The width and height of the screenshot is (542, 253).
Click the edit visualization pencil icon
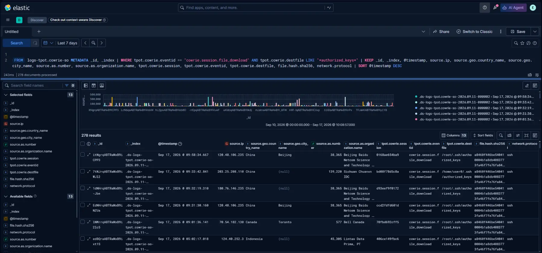[x=527, y=85]
